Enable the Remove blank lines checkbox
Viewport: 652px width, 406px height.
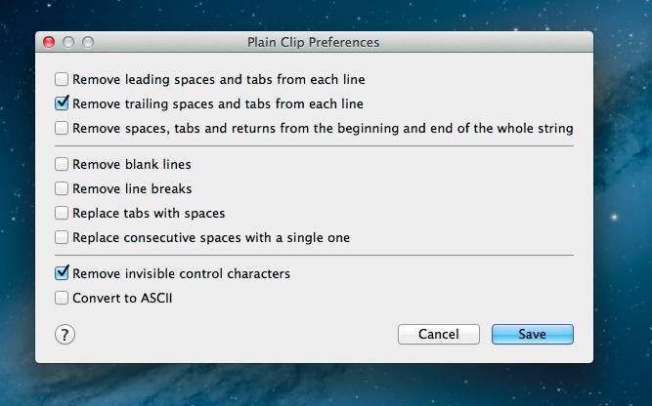click(63, 165)
